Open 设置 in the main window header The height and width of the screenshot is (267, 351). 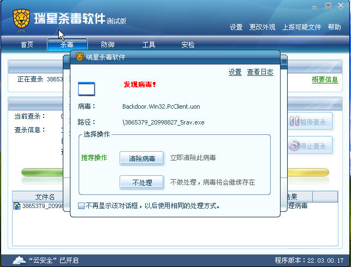pyautogui.click(x=236, y=27)
